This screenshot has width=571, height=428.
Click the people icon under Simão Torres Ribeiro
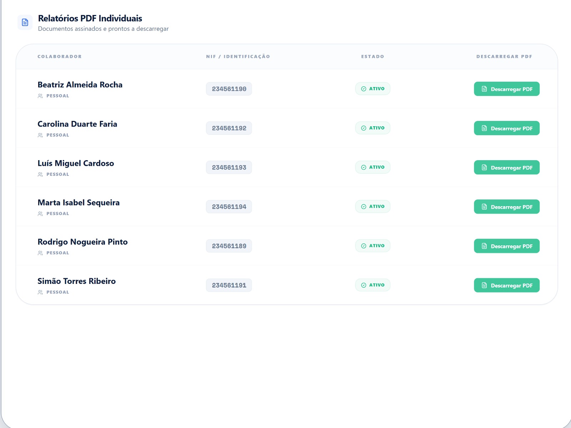40,292
